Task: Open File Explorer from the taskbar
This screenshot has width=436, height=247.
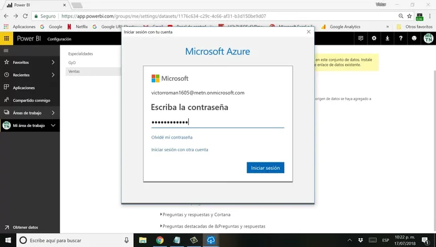Action: [143, 240]
